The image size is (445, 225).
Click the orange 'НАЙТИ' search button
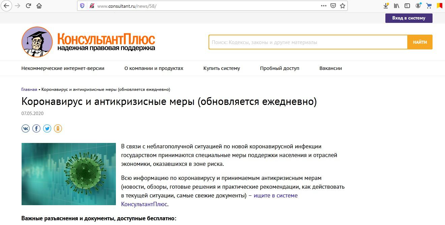[420, 42]
